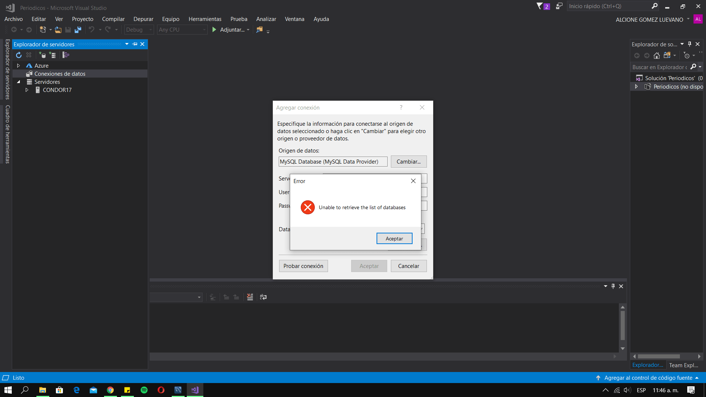Pin the Explorador de servidores panel
Viewport: 706px width, 397px height.
pyautogui.click(x=135, y=44)
